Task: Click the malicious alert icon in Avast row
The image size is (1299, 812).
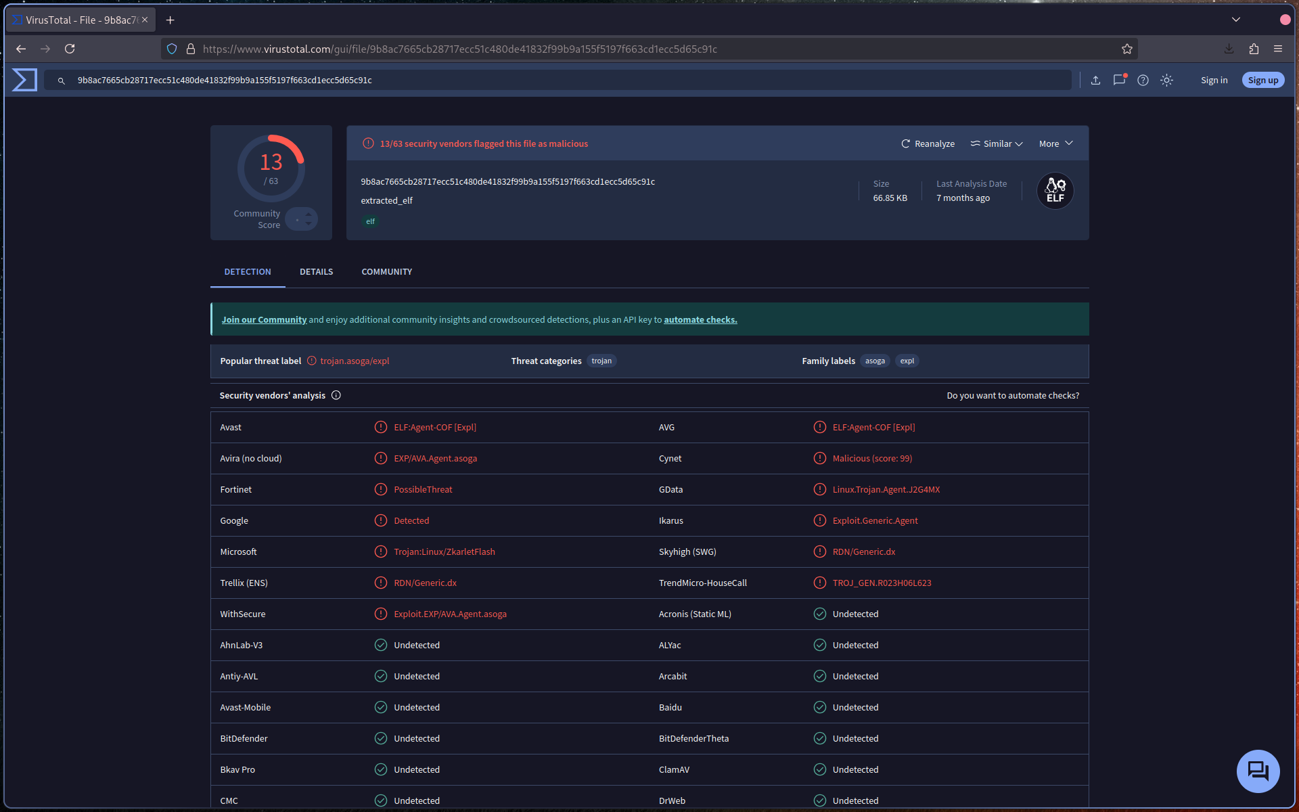Action: [x=381, y=427]
